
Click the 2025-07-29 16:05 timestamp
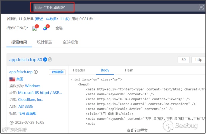coord(30,122)
